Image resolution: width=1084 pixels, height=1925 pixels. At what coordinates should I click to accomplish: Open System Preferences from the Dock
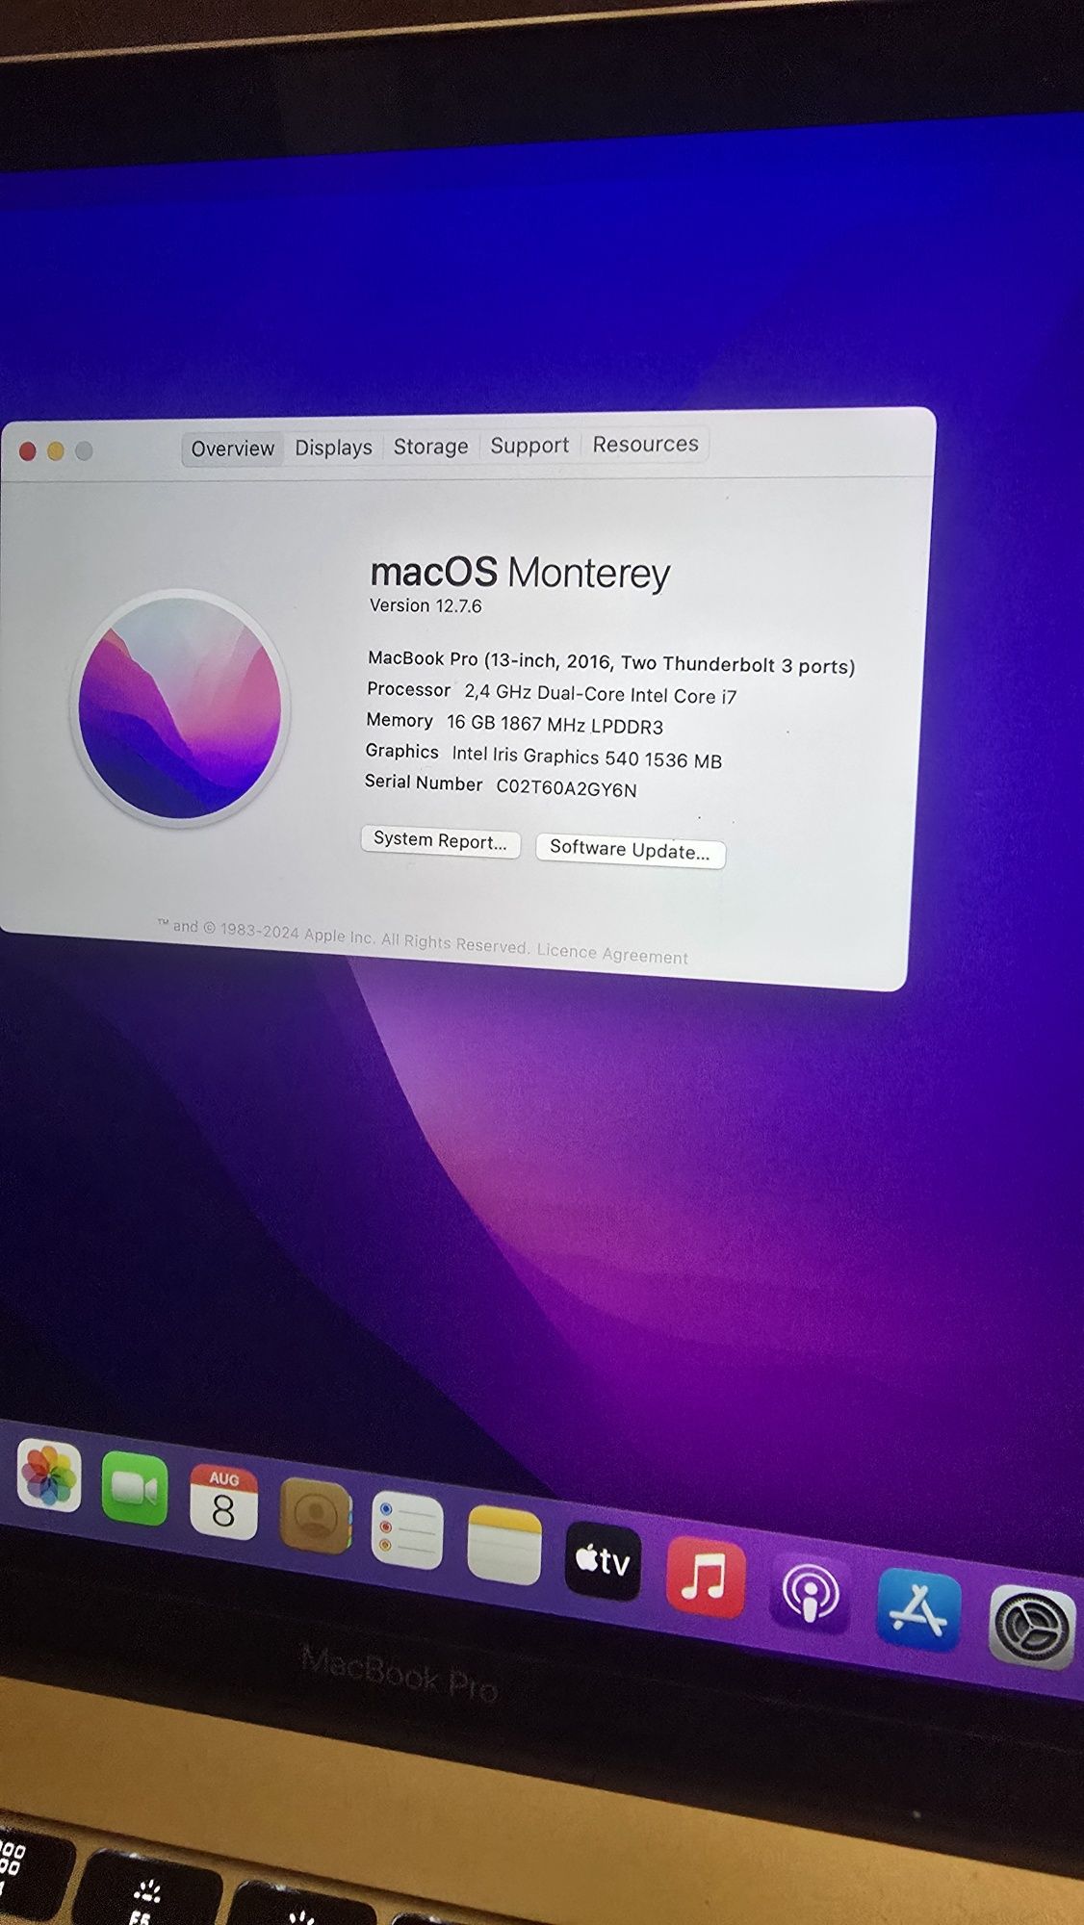[x=1032, y=1629]
